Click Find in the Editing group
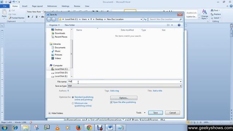The height and width of the screenshot is (131, 233). (x=215, y=11)
